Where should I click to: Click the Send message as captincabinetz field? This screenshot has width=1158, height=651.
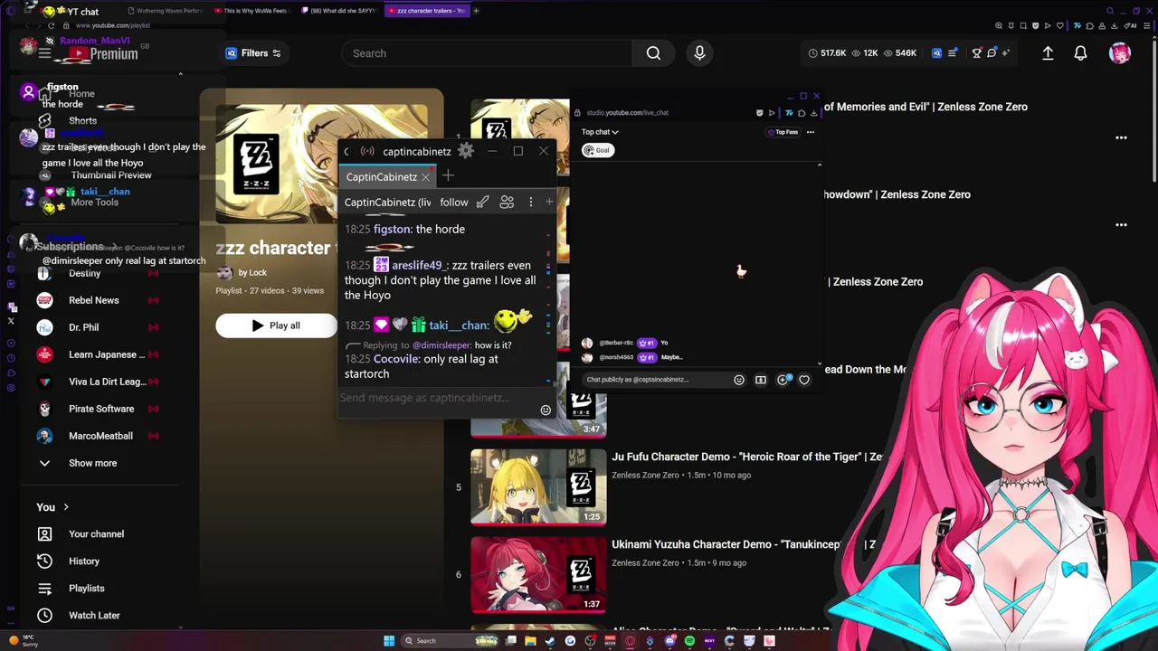(x=438, y=398)
